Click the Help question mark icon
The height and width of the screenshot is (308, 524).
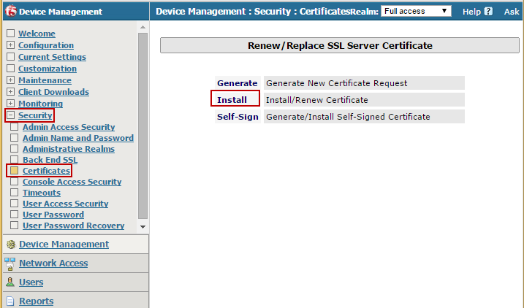[x=488, y=12]
